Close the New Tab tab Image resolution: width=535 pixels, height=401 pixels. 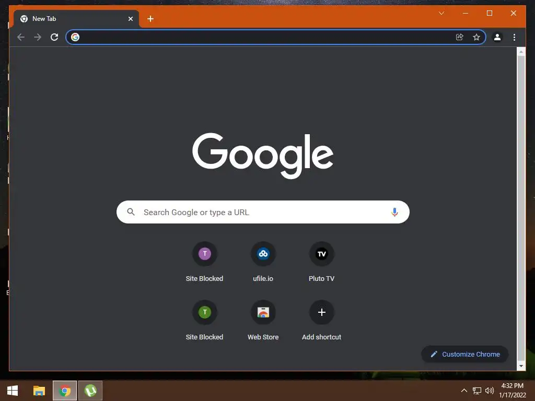[x=130, y=19]
